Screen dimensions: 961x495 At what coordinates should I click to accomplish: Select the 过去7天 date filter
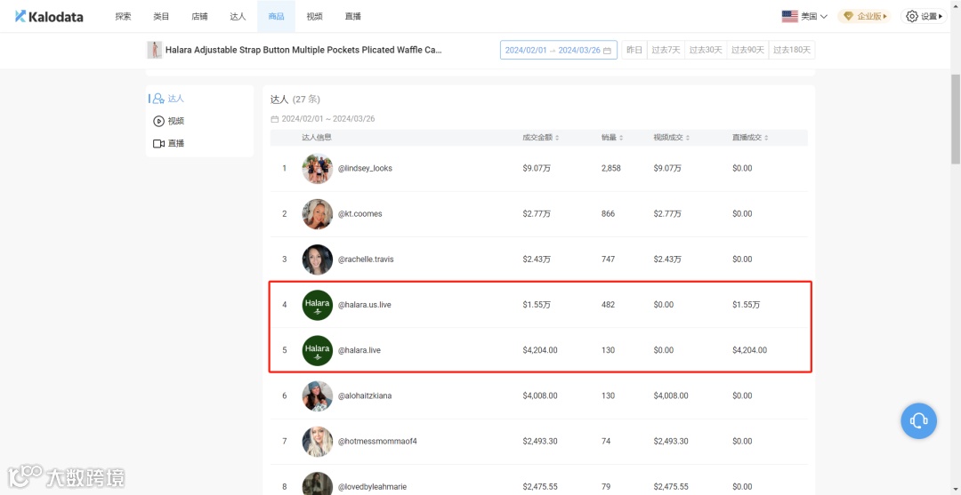click(666, 50)
